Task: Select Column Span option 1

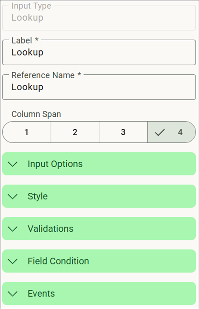Action: pos(26,132)
